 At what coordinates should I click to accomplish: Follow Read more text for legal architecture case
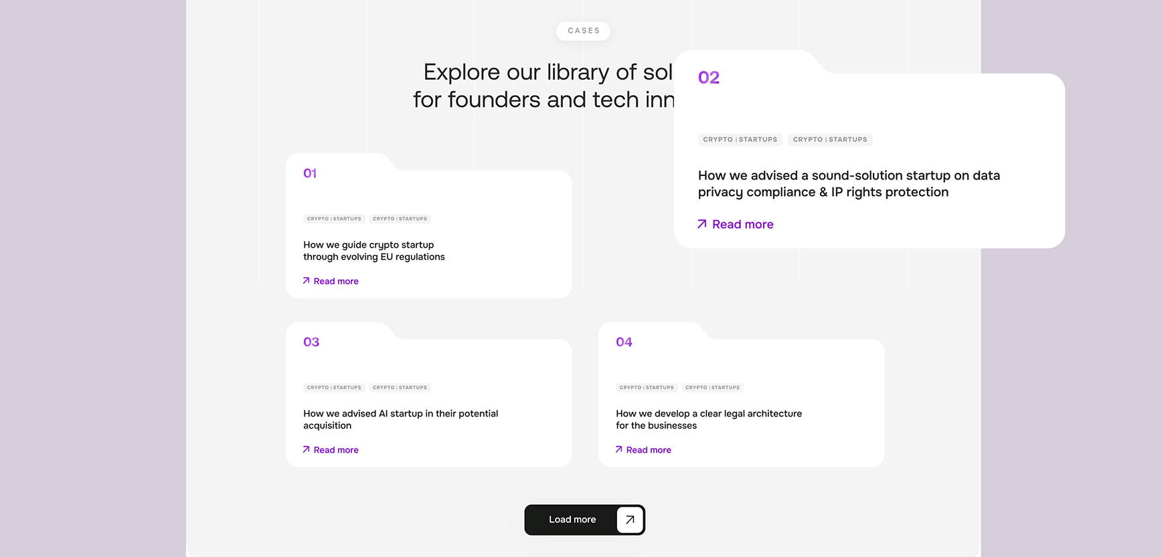click(x=649, y=450)
